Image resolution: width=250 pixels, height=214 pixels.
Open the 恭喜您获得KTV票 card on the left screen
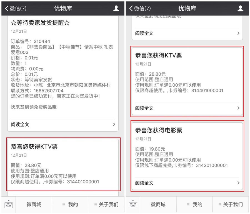click(x=34, y=147)
